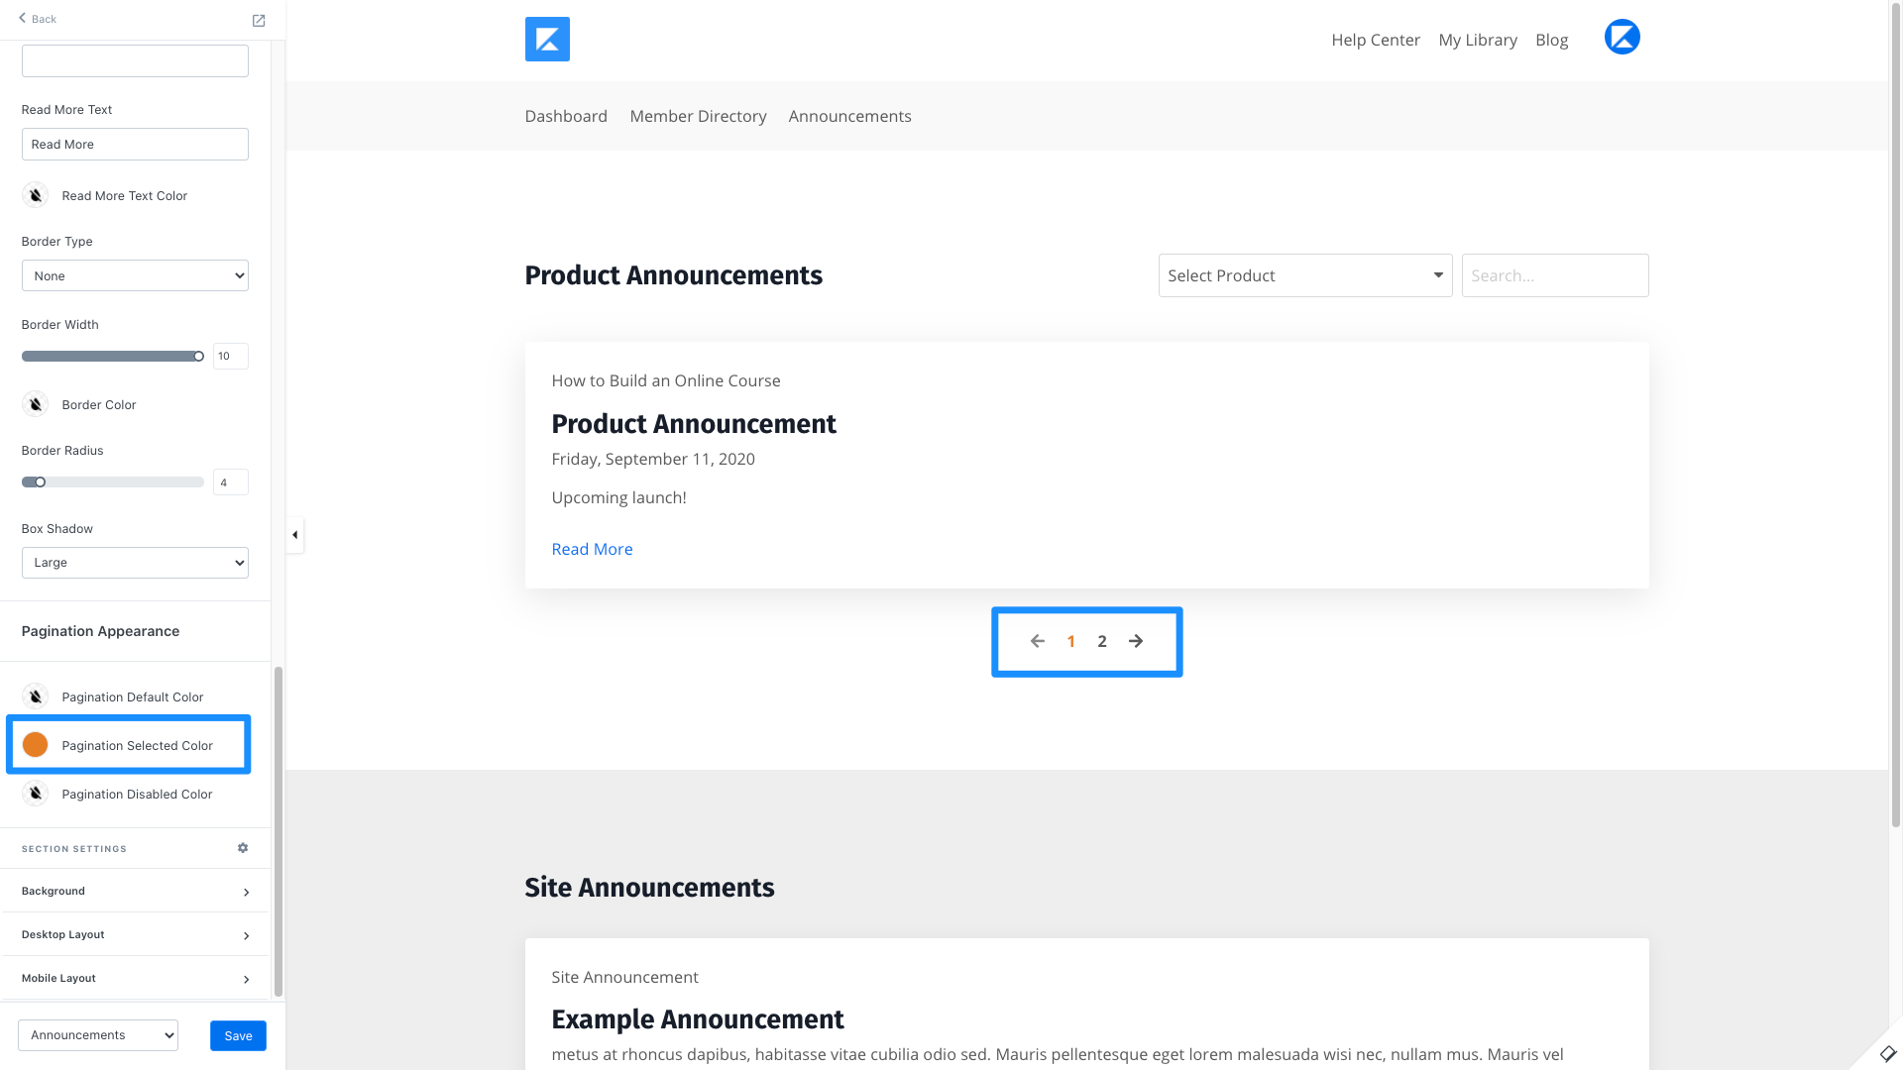The height and width of the screenshot is (1070, 1903).
Task: Click the open-in-new-window icon beside Back
Action: click(x=259, y=20)
